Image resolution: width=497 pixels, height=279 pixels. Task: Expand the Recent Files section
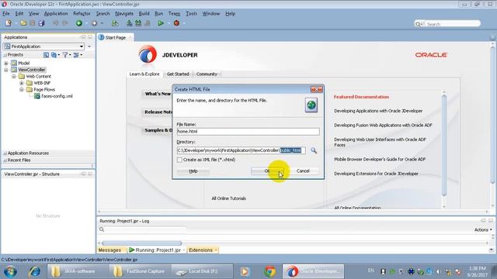pyautogui.click(x=5, y=160)
